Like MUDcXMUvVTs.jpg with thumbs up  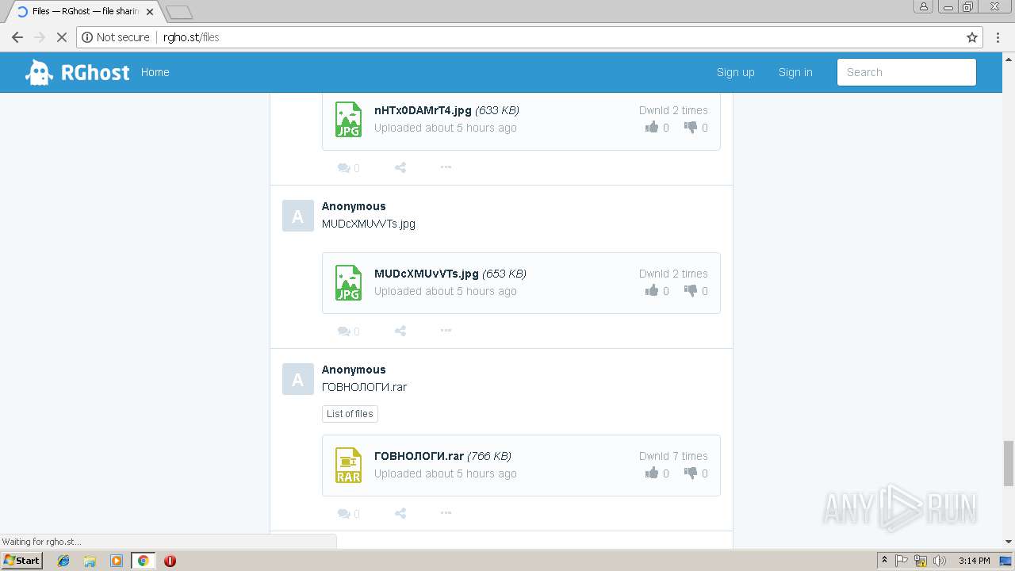click(652, 290)
